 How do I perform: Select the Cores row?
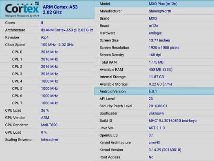(x=47, y=23)
